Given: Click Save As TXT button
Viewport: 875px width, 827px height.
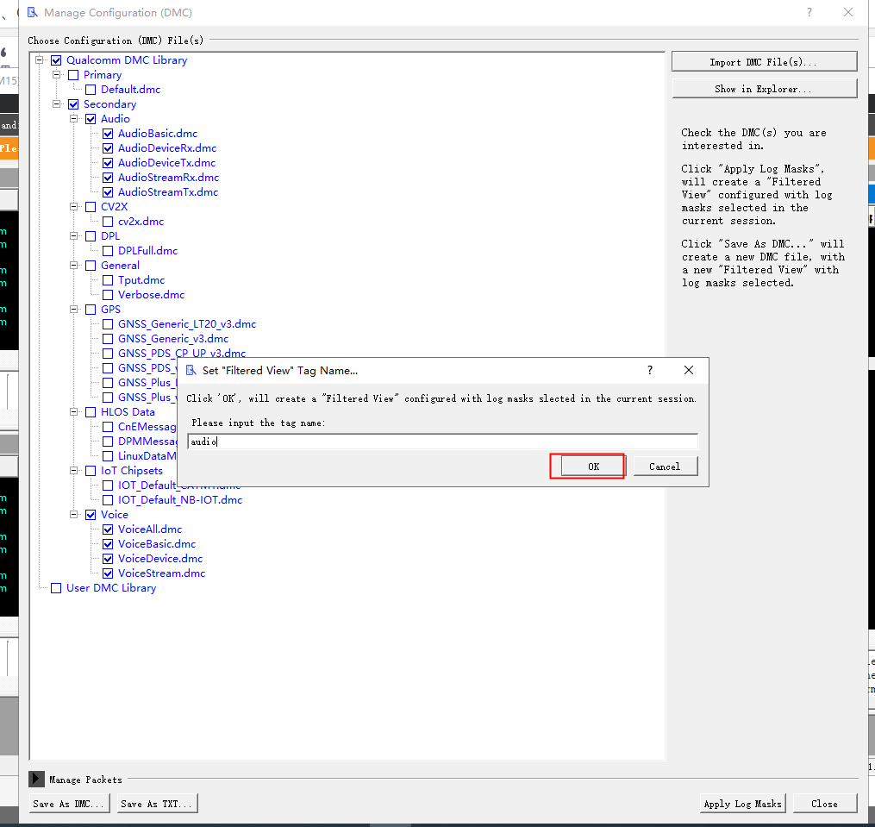Looking at the screenshot, I should (x=157, y=804).
